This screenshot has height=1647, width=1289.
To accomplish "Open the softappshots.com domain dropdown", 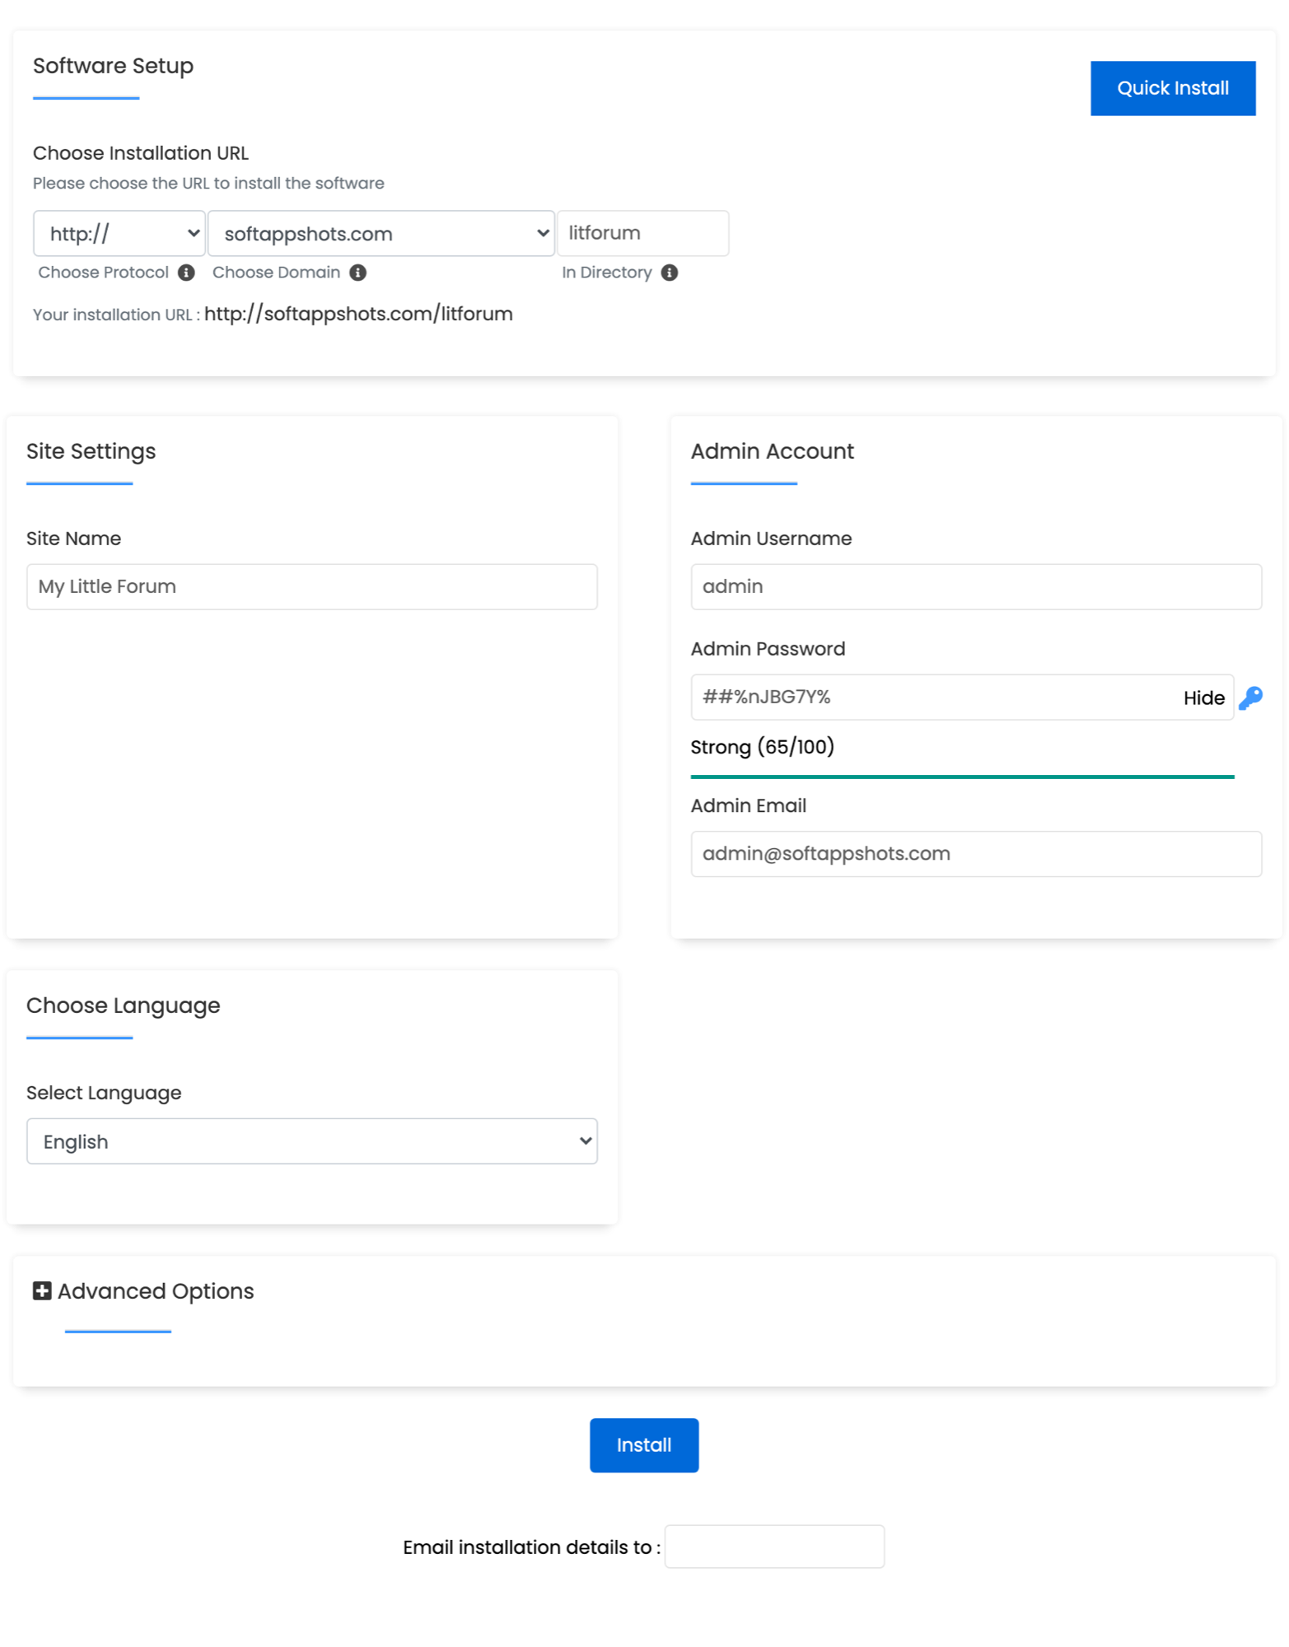I will coord(381,233).
